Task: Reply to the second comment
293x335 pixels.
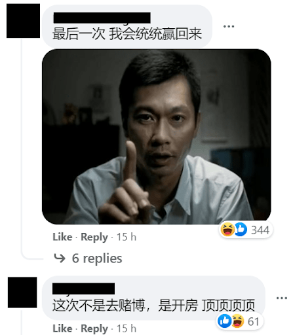Action: click(x=94, y=328)
